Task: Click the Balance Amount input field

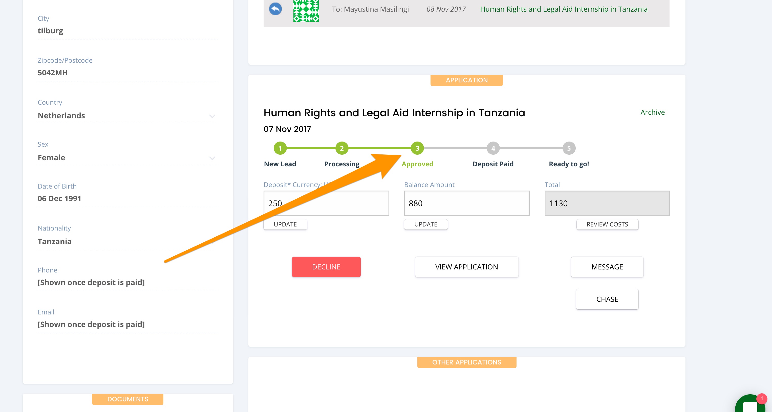Action: 466,203
